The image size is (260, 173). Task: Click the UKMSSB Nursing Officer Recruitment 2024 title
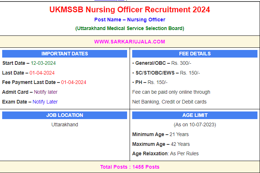pos(130,10)
